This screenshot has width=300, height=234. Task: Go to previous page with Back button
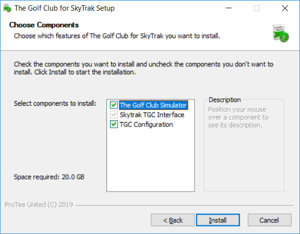173,220
